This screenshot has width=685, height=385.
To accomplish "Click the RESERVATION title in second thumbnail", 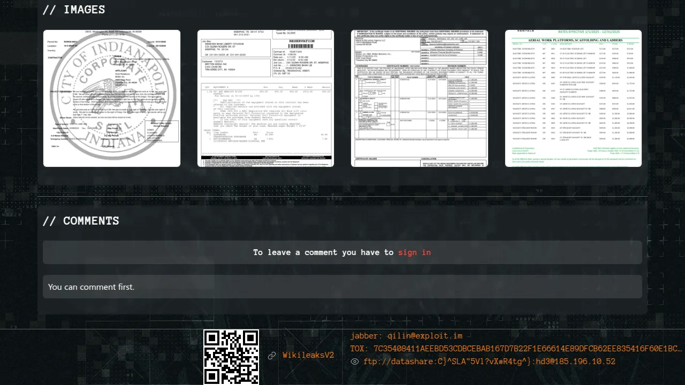I will coord(302,41).
